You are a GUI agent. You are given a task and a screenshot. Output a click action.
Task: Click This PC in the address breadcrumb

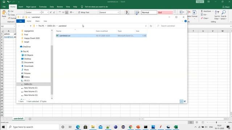tap(41, 26)
